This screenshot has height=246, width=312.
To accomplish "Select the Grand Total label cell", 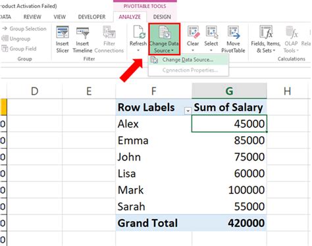I will (154, 223).
